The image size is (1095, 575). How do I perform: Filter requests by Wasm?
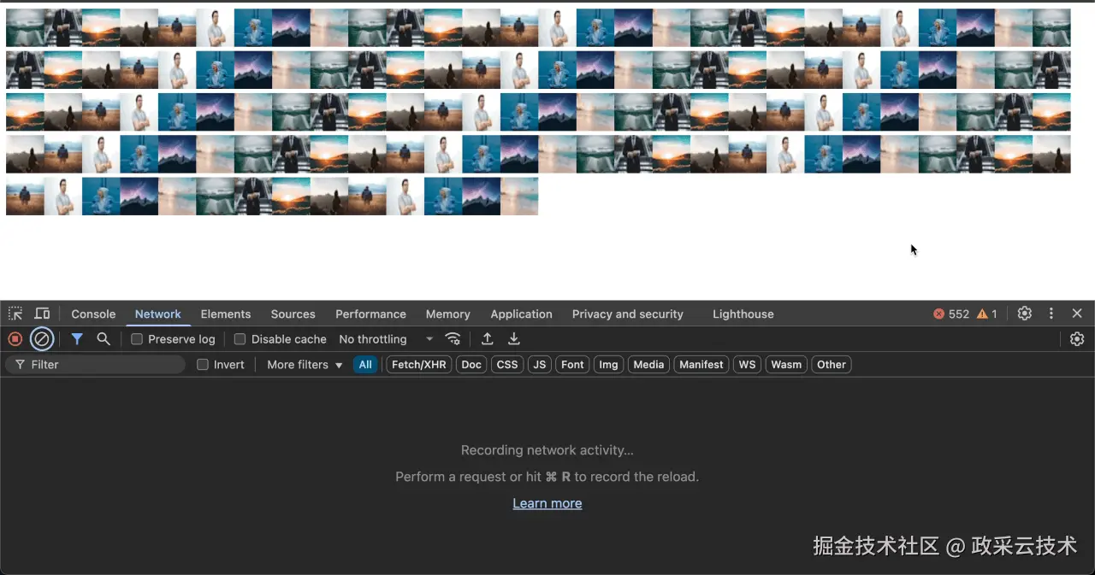[786, 365]
